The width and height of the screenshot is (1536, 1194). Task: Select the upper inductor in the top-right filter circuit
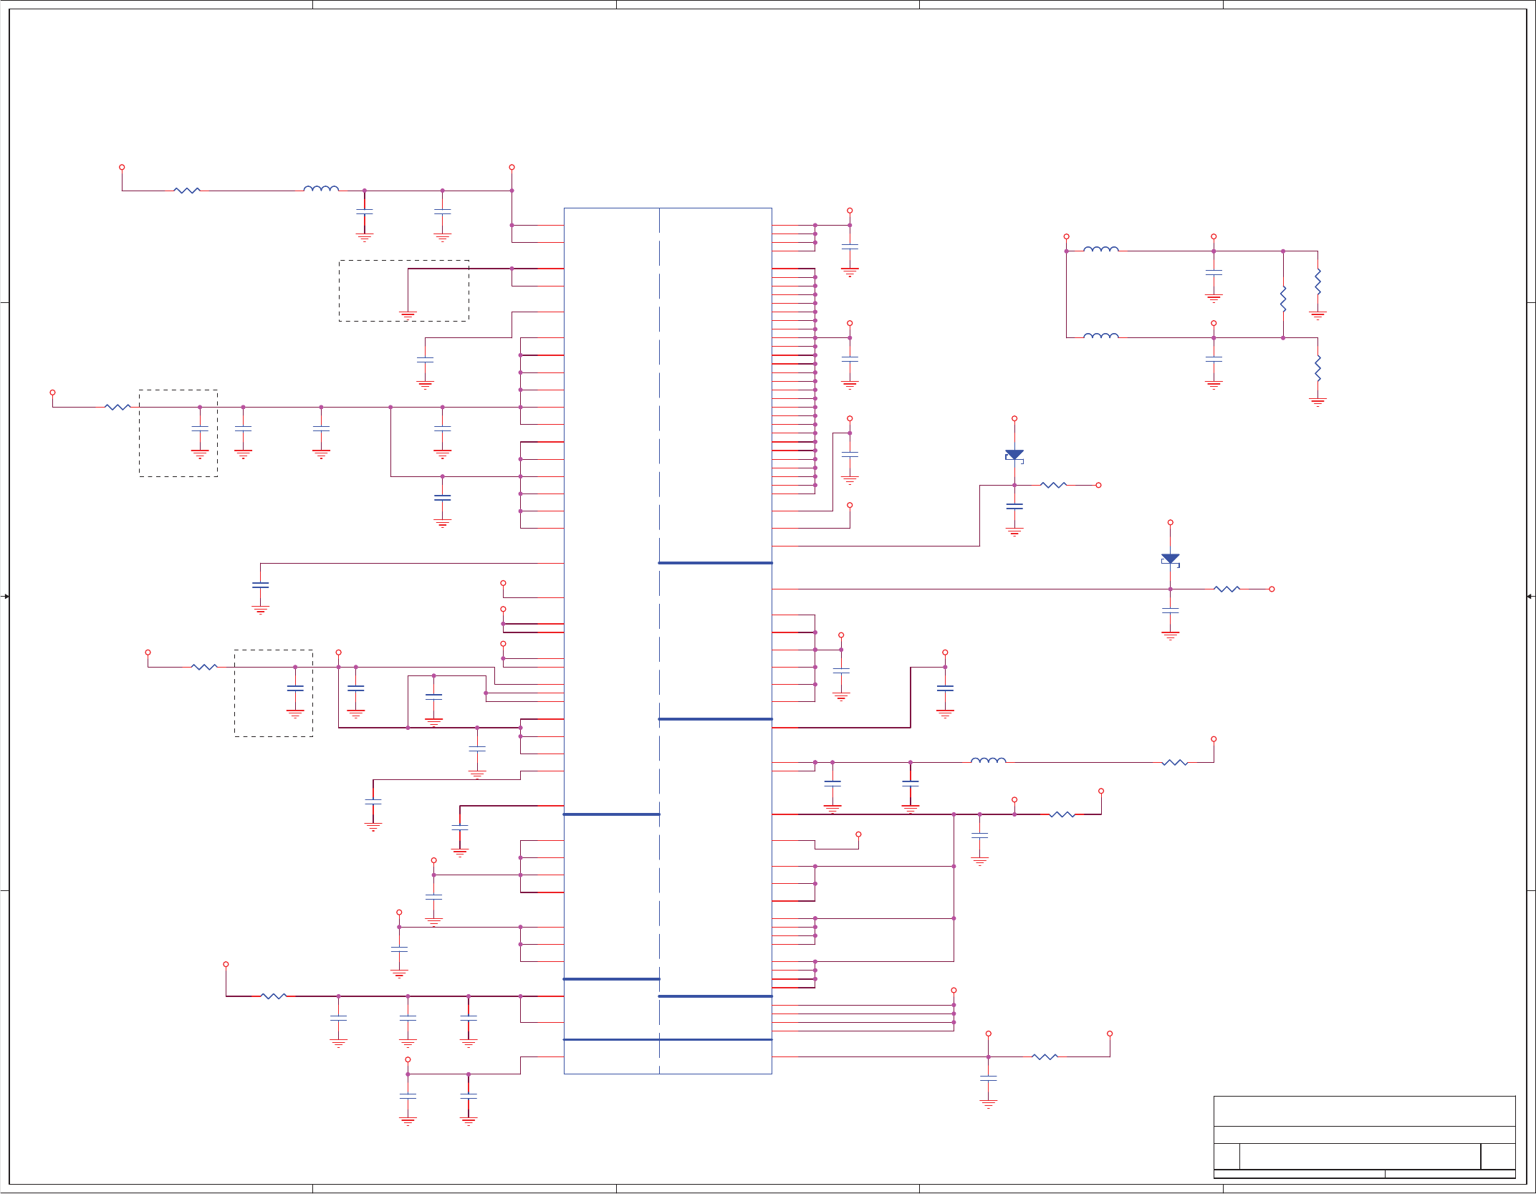1100,249
